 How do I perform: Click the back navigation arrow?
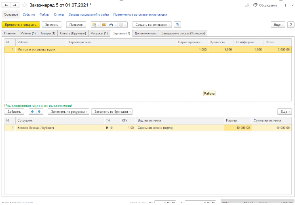[x=6, y=5]
